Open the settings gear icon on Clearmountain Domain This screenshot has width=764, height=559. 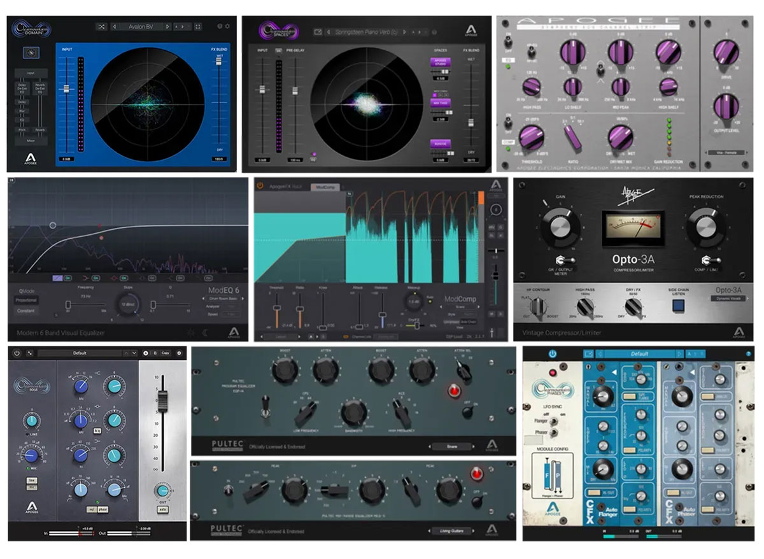(228, 27)
